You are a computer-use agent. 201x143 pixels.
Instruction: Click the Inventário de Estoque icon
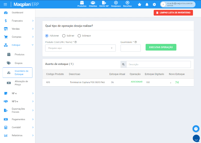pyautogui.click(x=9, y=73)
